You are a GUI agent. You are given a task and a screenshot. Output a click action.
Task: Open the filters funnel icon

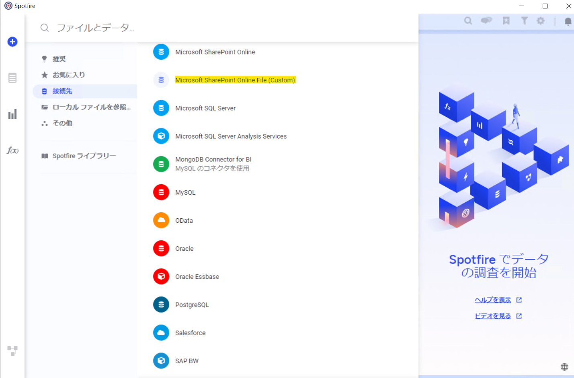tap(524, 20)
